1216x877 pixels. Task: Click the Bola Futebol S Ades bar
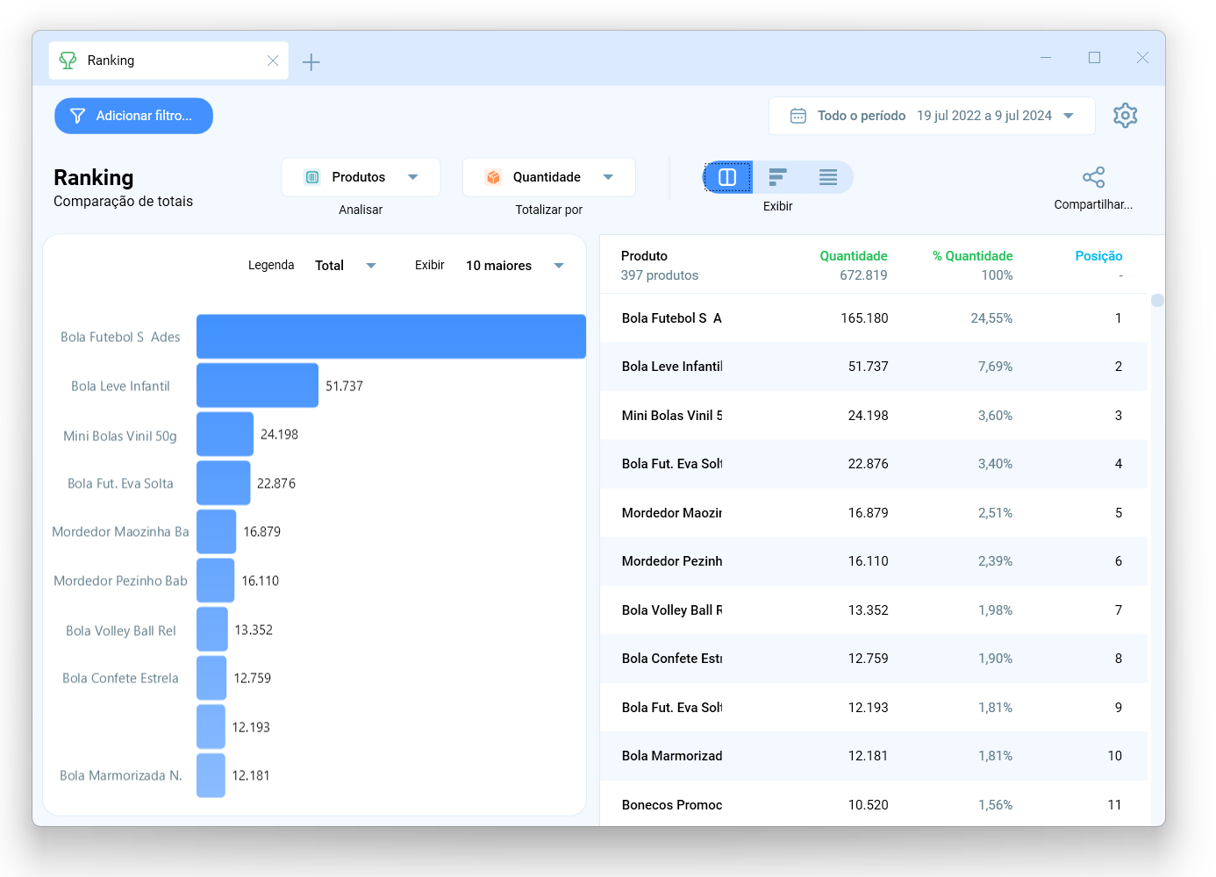(391, 337)
